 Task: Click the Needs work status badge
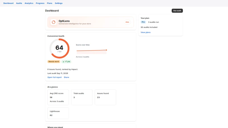54,61
